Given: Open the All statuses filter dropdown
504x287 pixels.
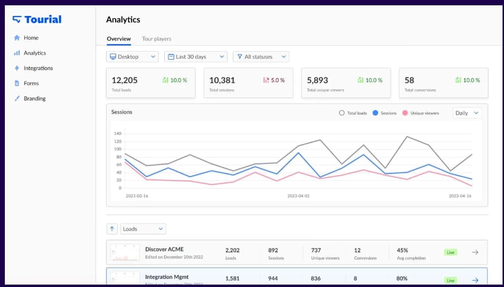Looking at the screenshot, I should click(x=260, y=57).
